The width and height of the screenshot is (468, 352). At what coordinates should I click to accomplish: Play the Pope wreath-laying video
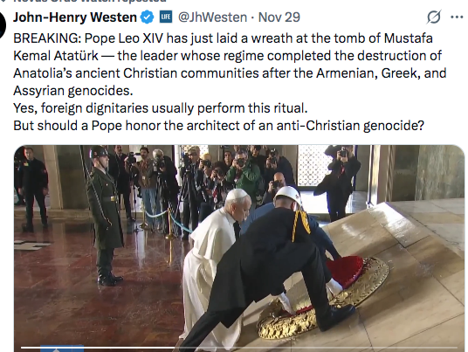(239, 248)
